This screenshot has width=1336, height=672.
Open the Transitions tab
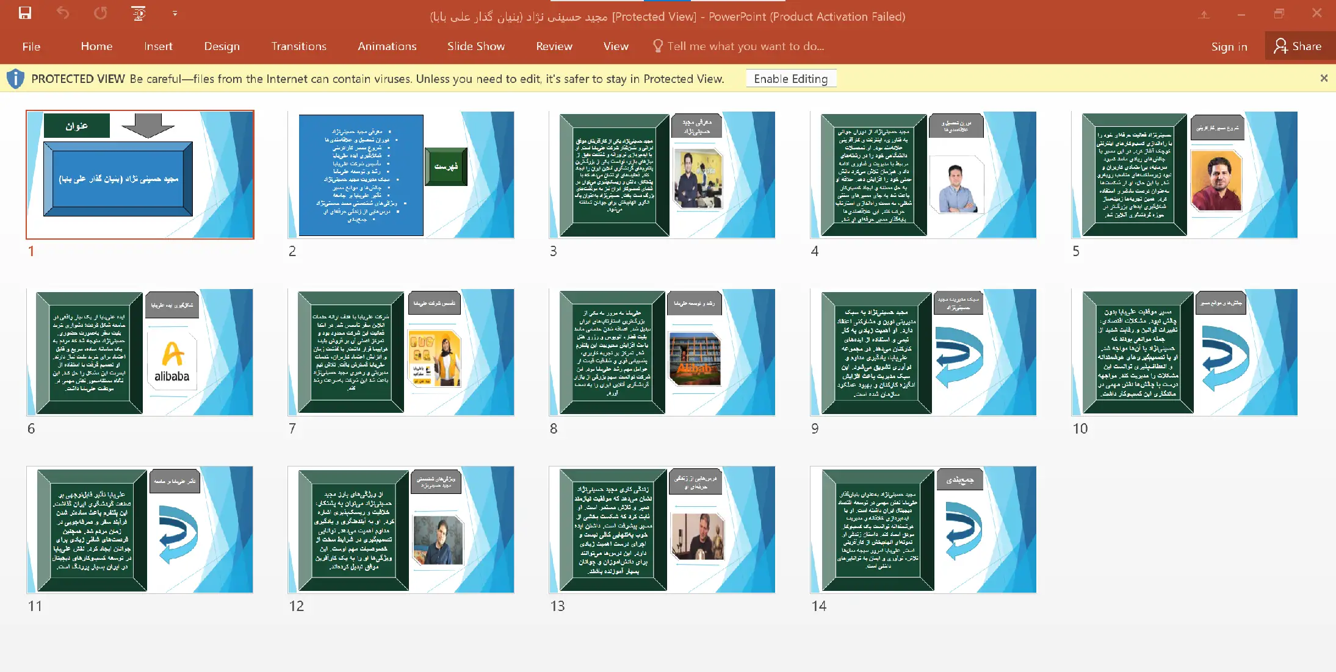pyautogui.click(x=298, y=46)
